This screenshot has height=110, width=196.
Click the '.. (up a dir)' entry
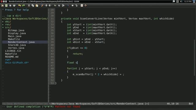tap(12, 16)
